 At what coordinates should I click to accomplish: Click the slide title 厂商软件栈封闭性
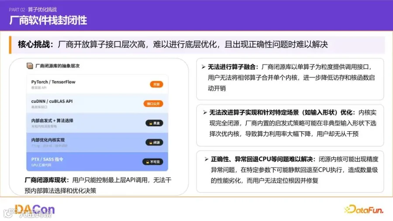coord(48,20)
